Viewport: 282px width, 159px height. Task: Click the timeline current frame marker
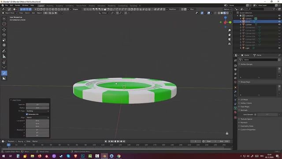tap(8, 145)
